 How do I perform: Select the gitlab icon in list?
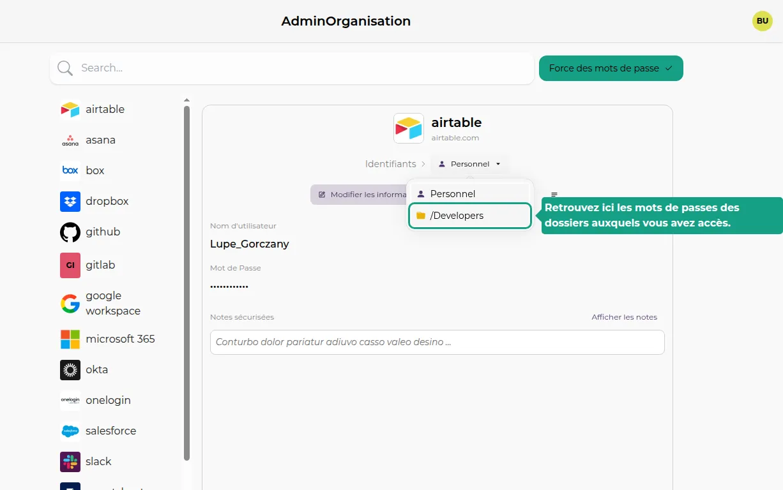coord(70,265)
